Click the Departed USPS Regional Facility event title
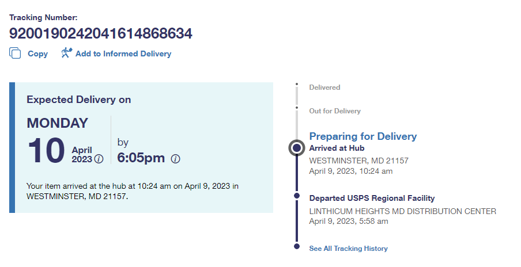This screenshot has height=267, width=521. (372, 198)
